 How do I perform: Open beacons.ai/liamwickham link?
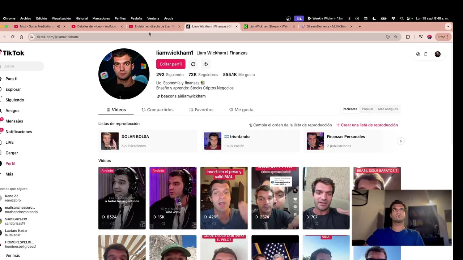click(x=183, y=96)
